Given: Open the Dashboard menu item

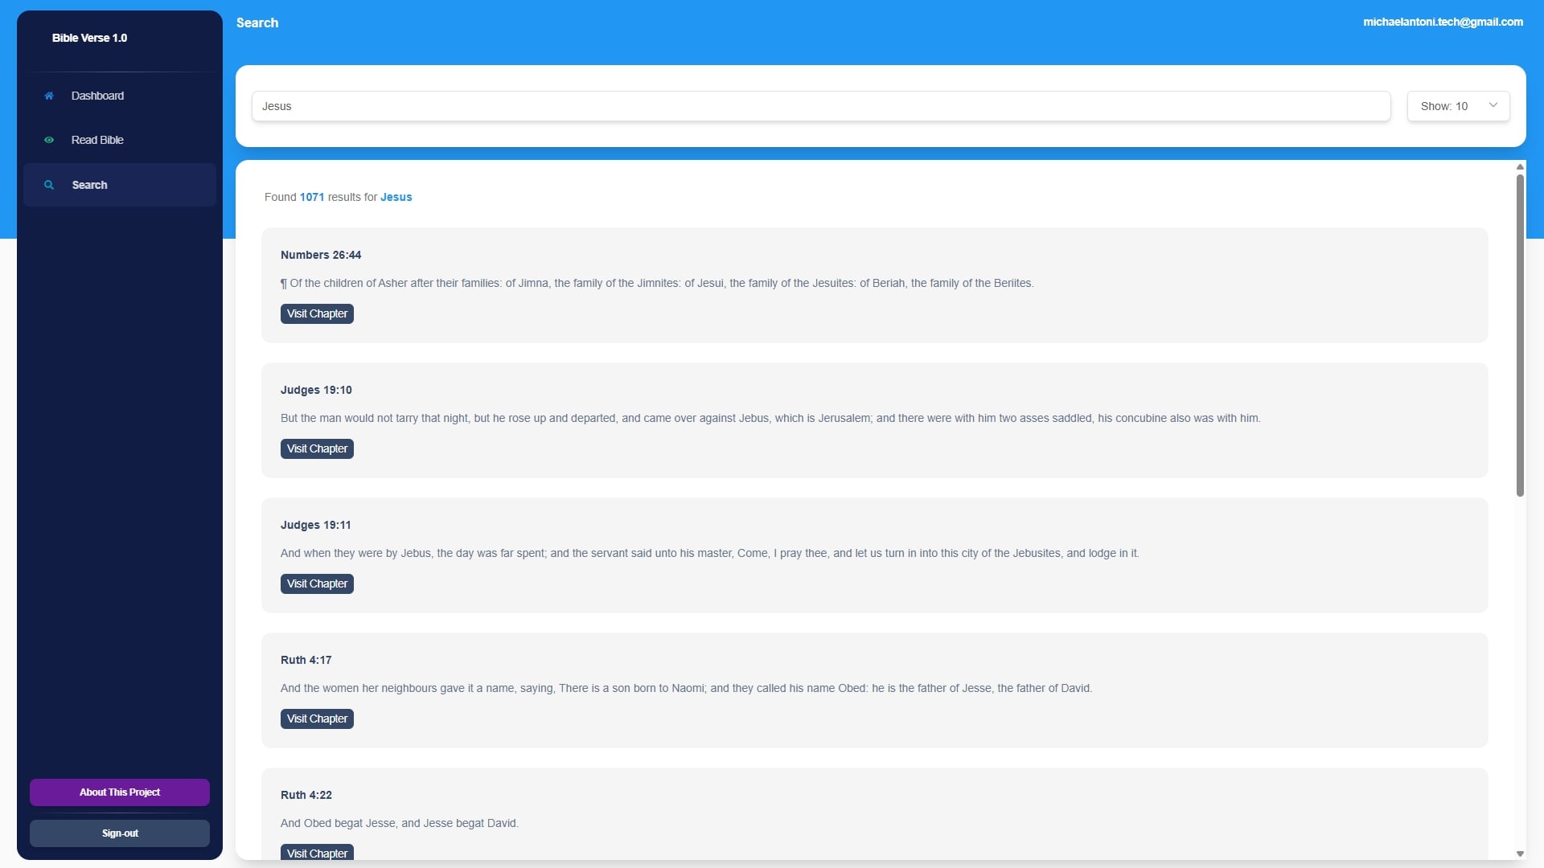Looking at the screenshot, I should [97, 96].
